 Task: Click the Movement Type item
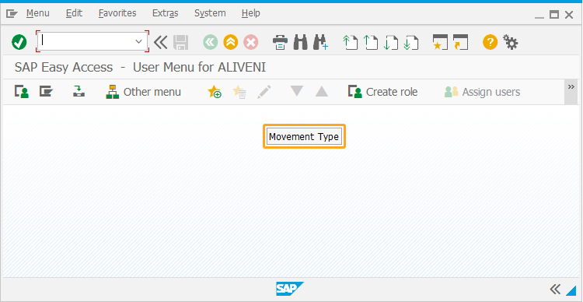[304, 137]
